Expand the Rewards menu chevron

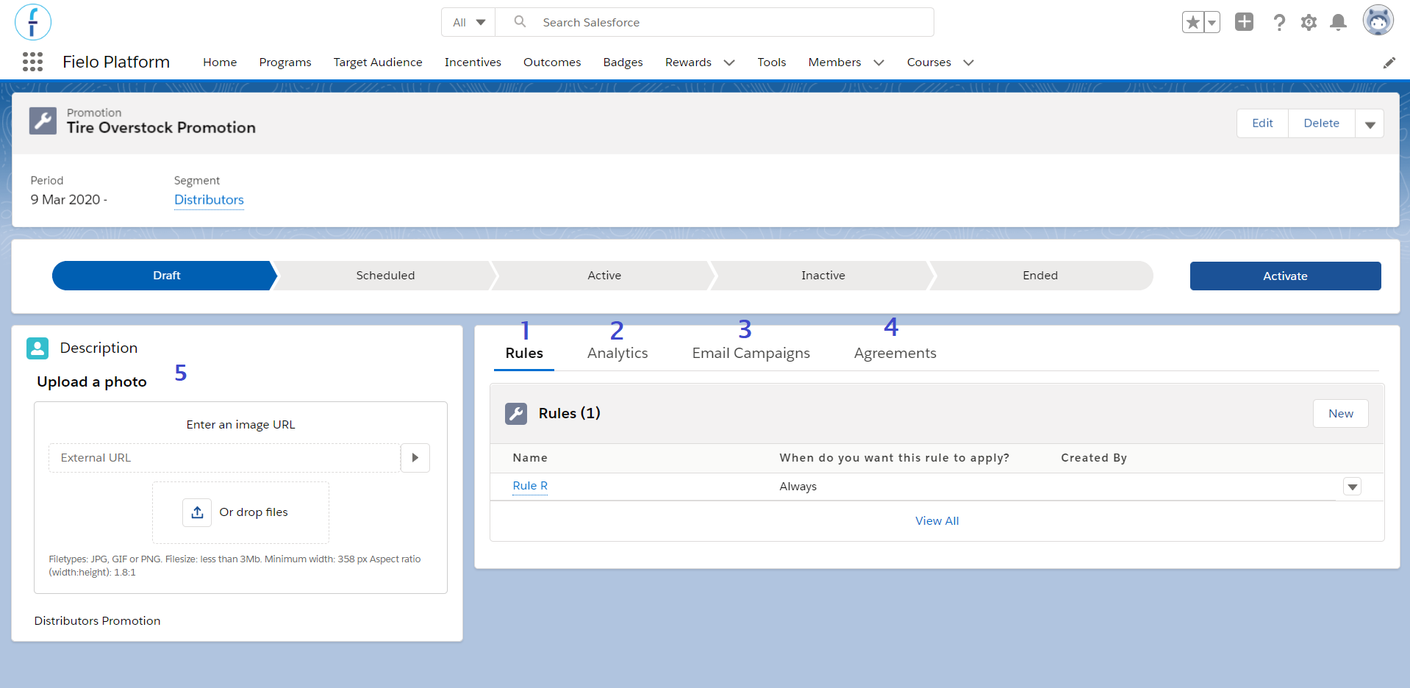(x=729, y=62)
